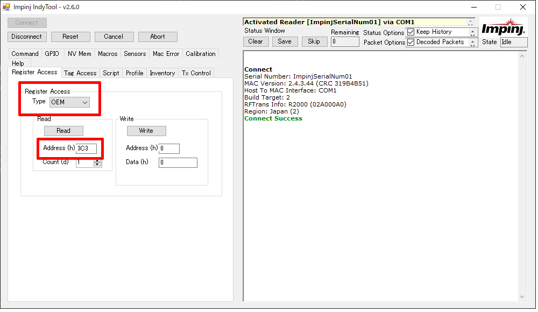Click 'Host To MAC Interface: COM1' line

291,90
